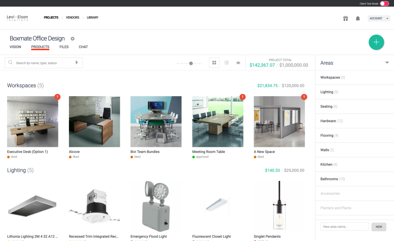Open the Account dropdown menu
This screenshot has width=394, height=241.
point(378,18)
